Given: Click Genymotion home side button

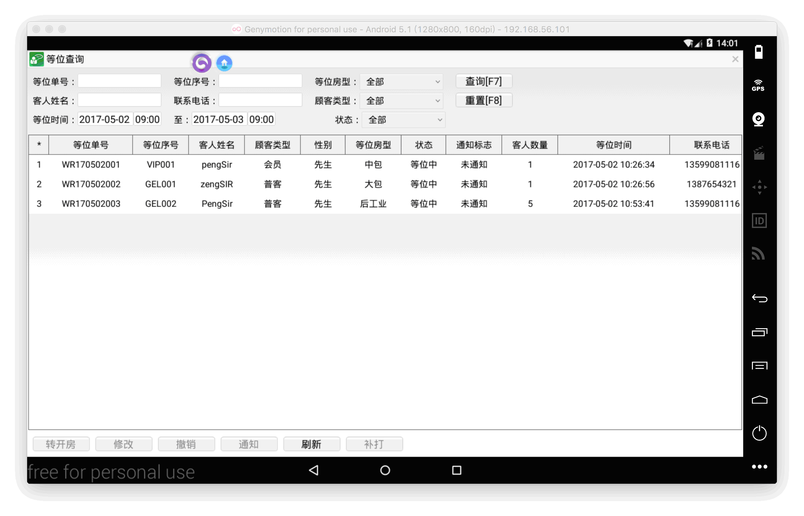Looking at the screenshot, I should pos(759,400).
